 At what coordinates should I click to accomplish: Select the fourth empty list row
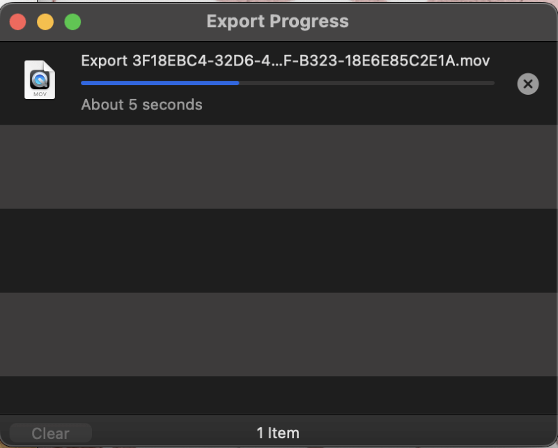[279, 394]
